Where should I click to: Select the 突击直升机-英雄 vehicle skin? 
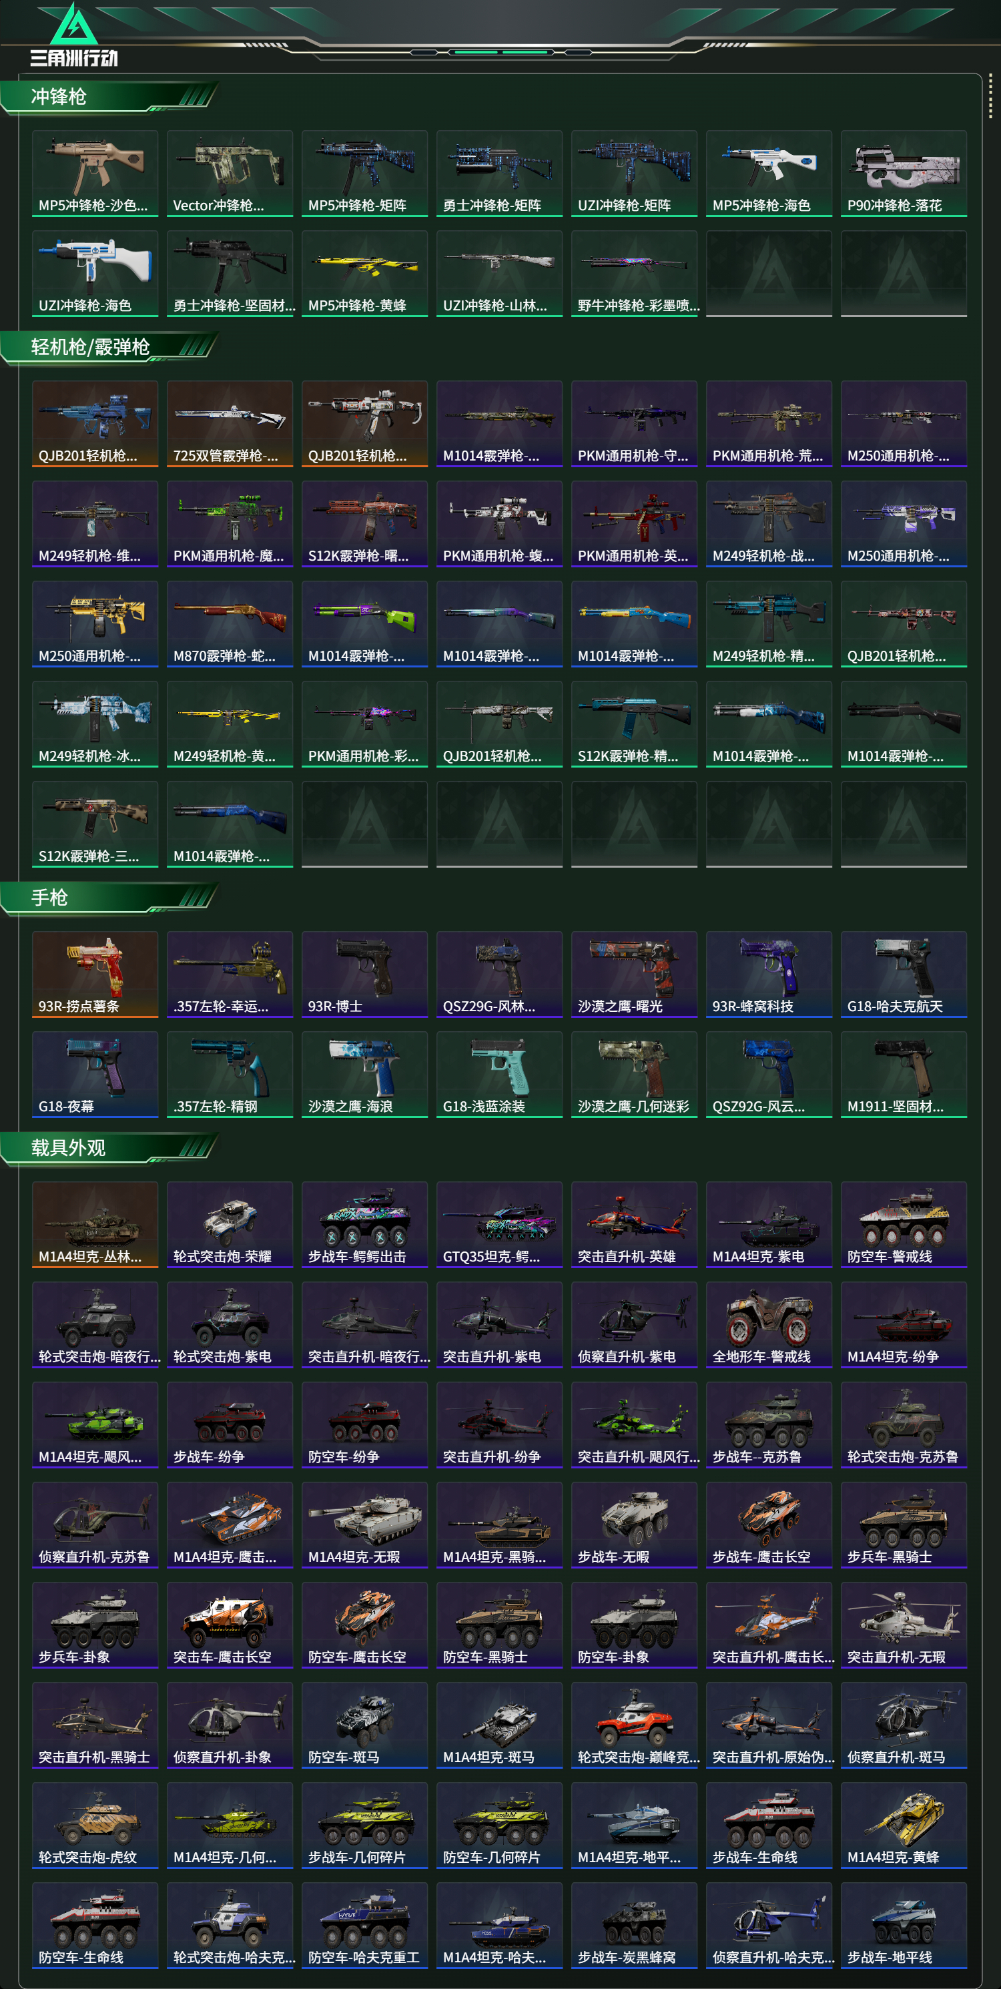[633, 1225]
